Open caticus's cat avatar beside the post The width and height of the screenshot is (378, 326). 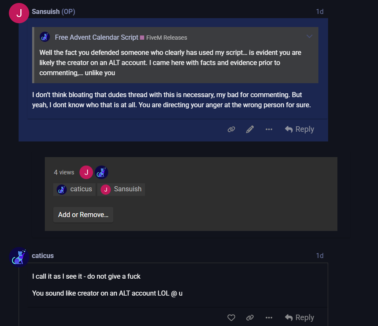pos(19,257)
